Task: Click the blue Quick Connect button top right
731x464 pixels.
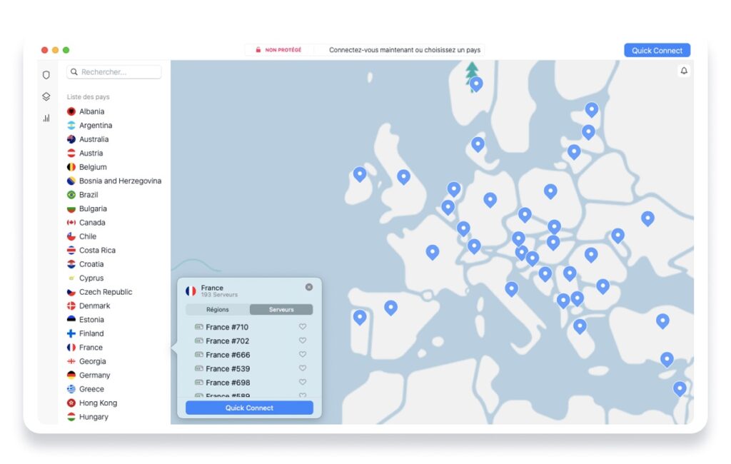Action: [x=657, y=50]
